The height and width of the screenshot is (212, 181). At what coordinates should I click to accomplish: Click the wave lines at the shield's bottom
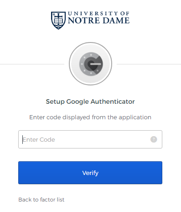(58, 26)
